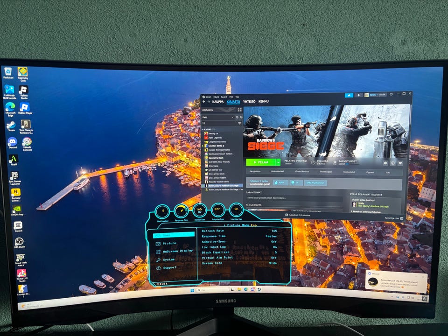
Task: Open library filter options icon
Action: (x=239, y=123)
